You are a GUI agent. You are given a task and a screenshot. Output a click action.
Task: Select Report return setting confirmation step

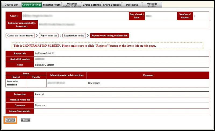coord(109,36)
